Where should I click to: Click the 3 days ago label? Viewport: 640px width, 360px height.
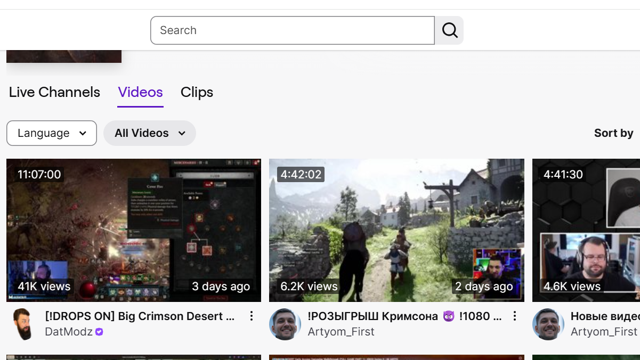221,287
